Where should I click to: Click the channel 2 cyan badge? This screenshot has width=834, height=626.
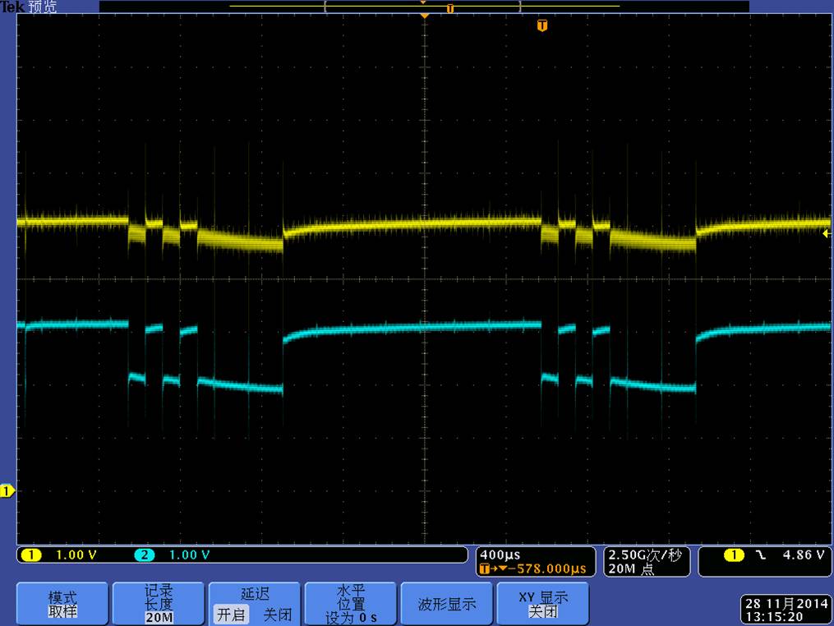tap(145, 555)
